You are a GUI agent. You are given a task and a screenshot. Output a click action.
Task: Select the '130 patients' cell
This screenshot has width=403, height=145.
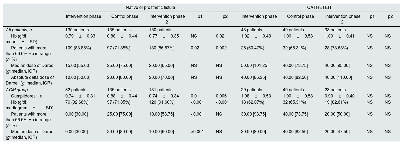pos(77,30)
